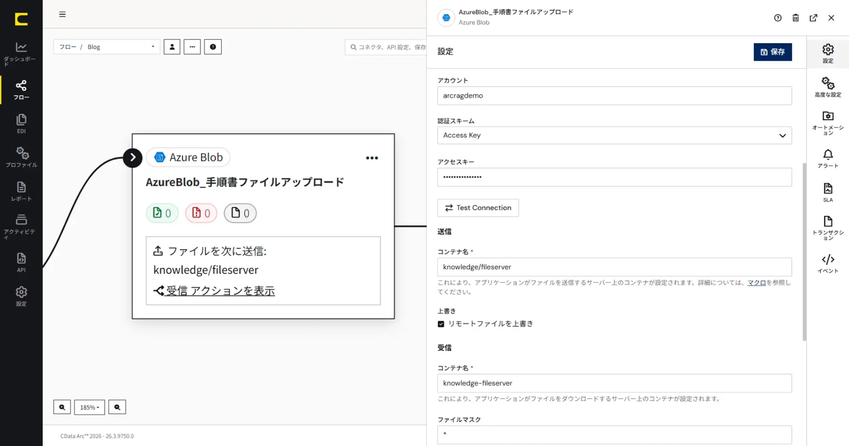Follow the マクロ link in help text

757,283
